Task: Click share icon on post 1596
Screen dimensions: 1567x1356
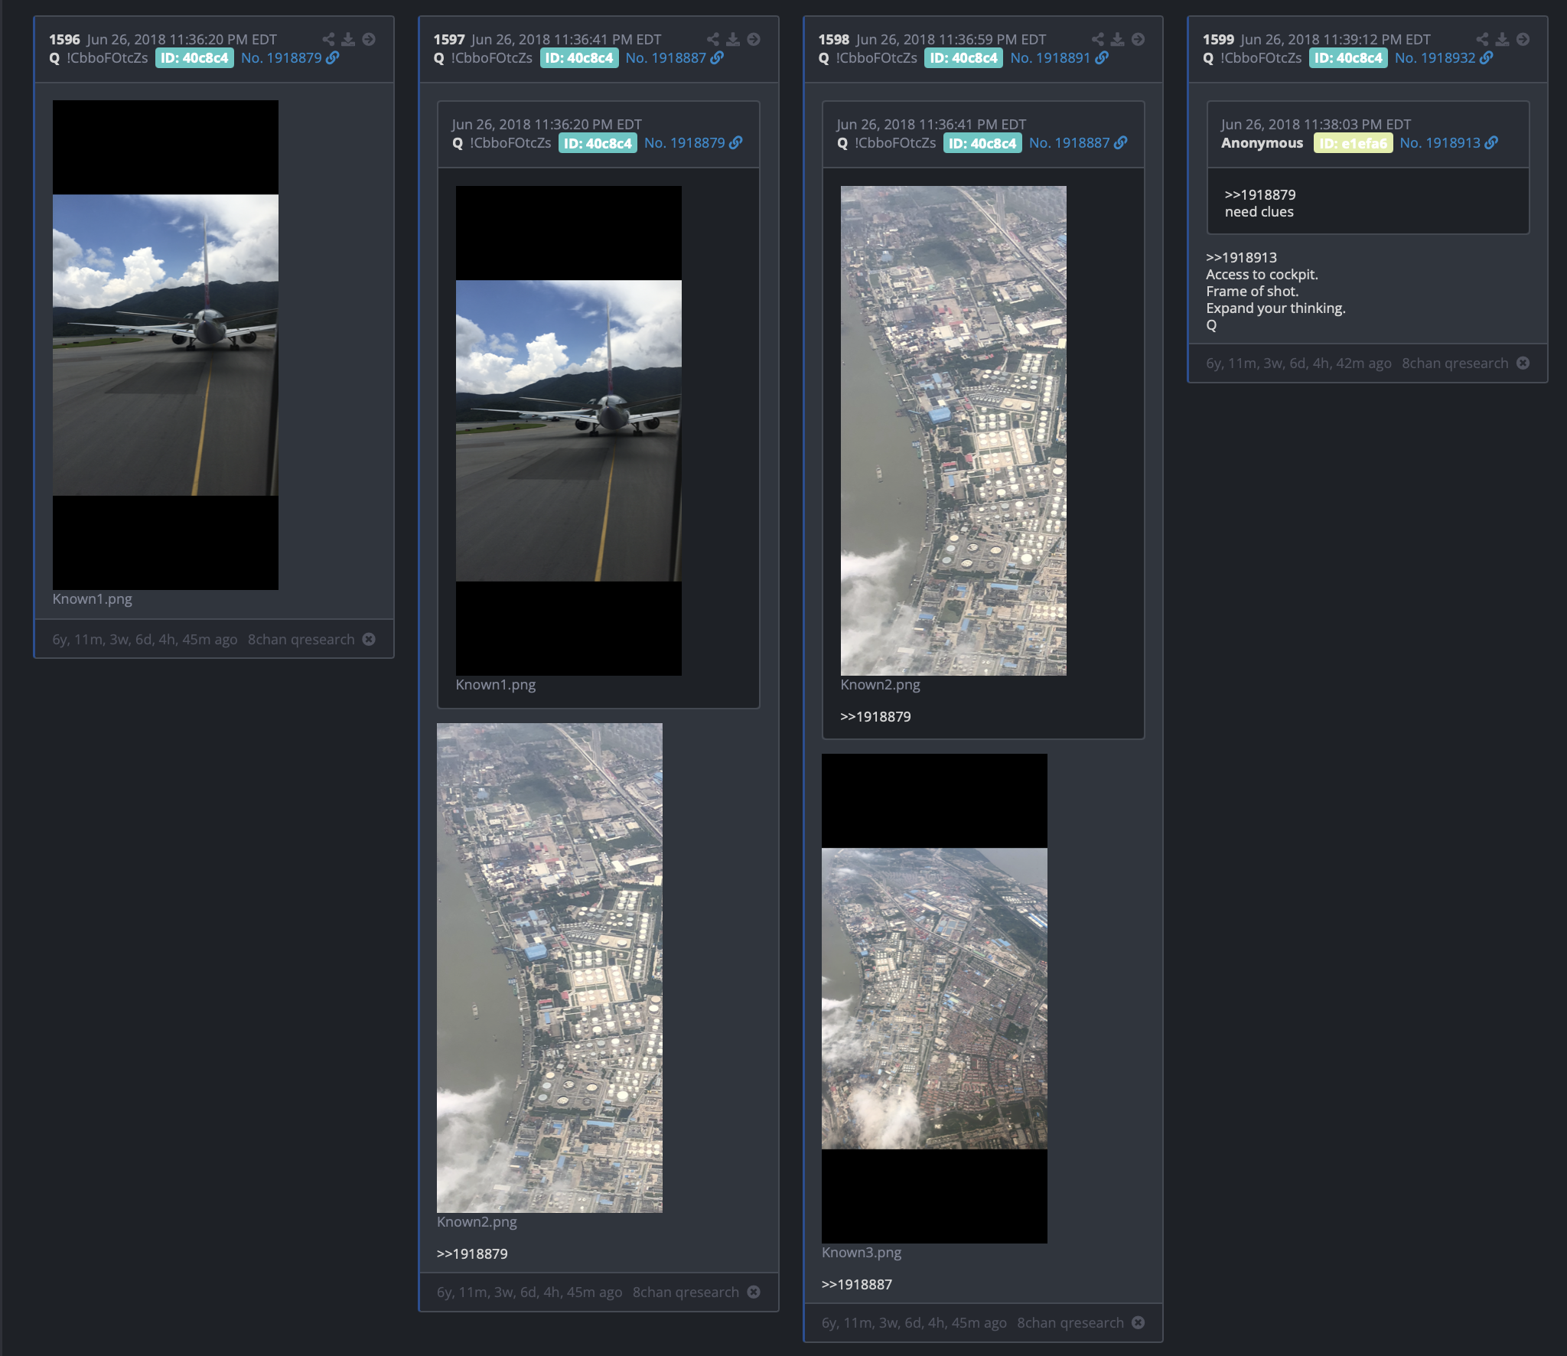Action: (x=328, y=39)
